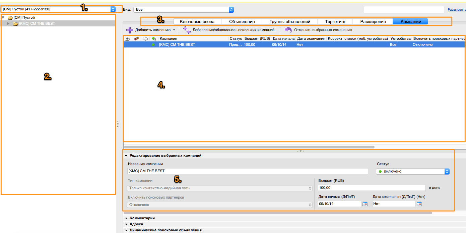Click the purple plus Add campaign icon
Viewport: 466px width, 233px height.
coord(129,30)
